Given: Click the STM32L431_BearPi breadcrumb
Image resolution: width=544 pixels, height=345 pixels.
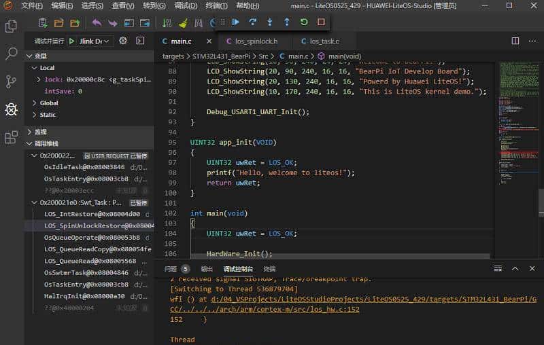Looking at the screenshot, I should point(221,56).
